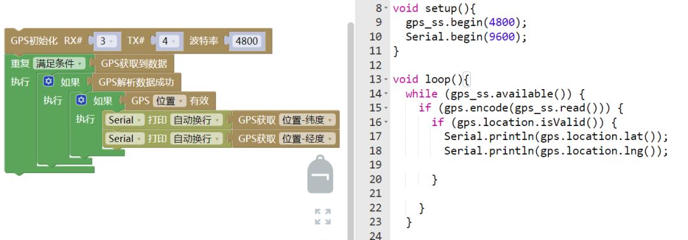Image resolution: width=688 pixels, height=240 pixels.
Task: Open the backpack icon on the workspace
Action: 320,174
